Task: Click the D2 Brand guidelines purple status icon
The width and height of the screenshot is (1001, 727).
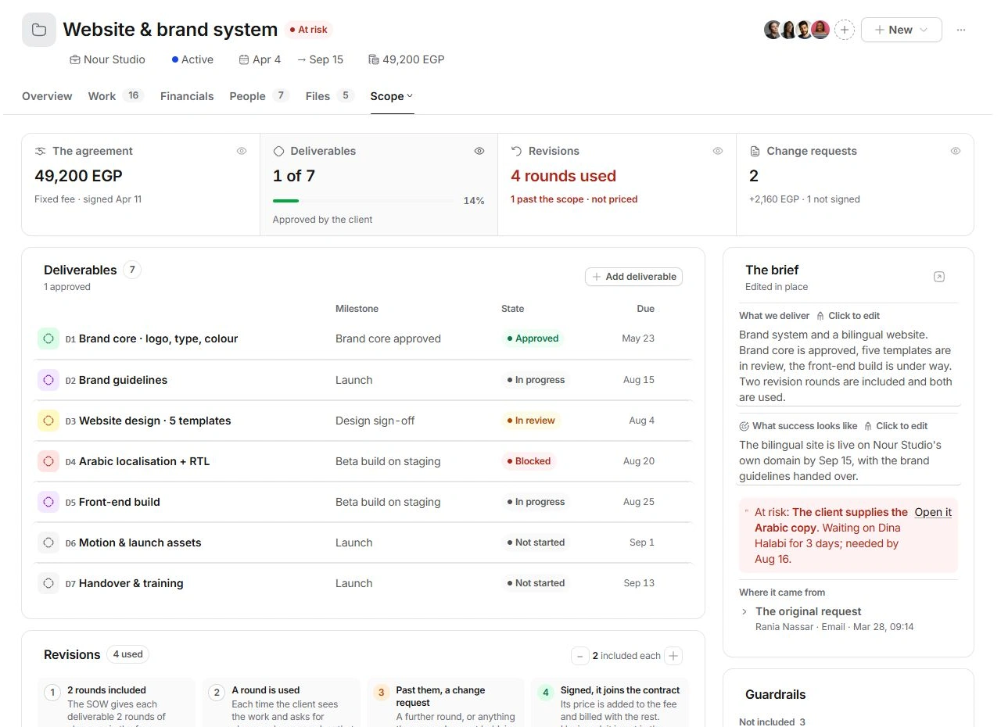Action: coord(48,380)
